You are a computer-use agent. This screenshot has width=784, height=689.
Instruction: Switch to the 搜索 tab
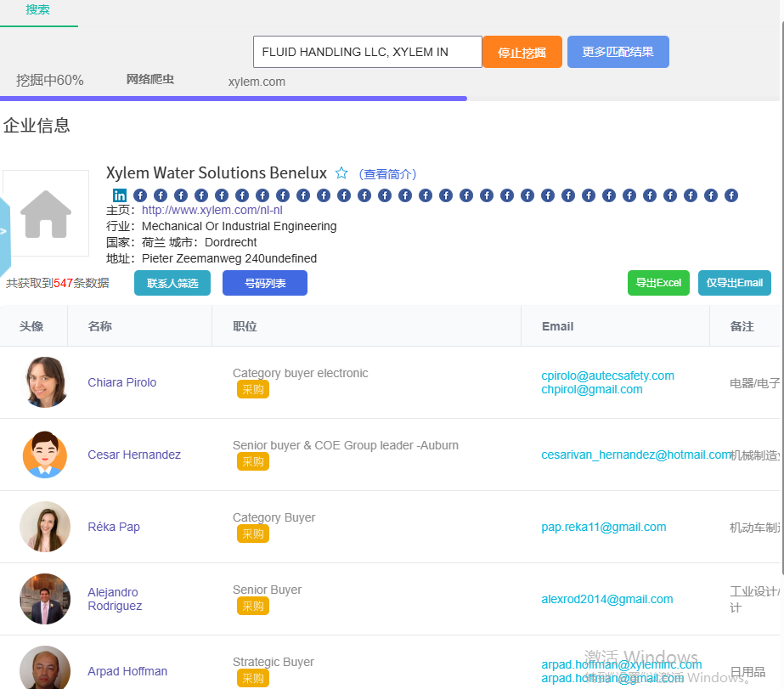[x=38, y=10]
